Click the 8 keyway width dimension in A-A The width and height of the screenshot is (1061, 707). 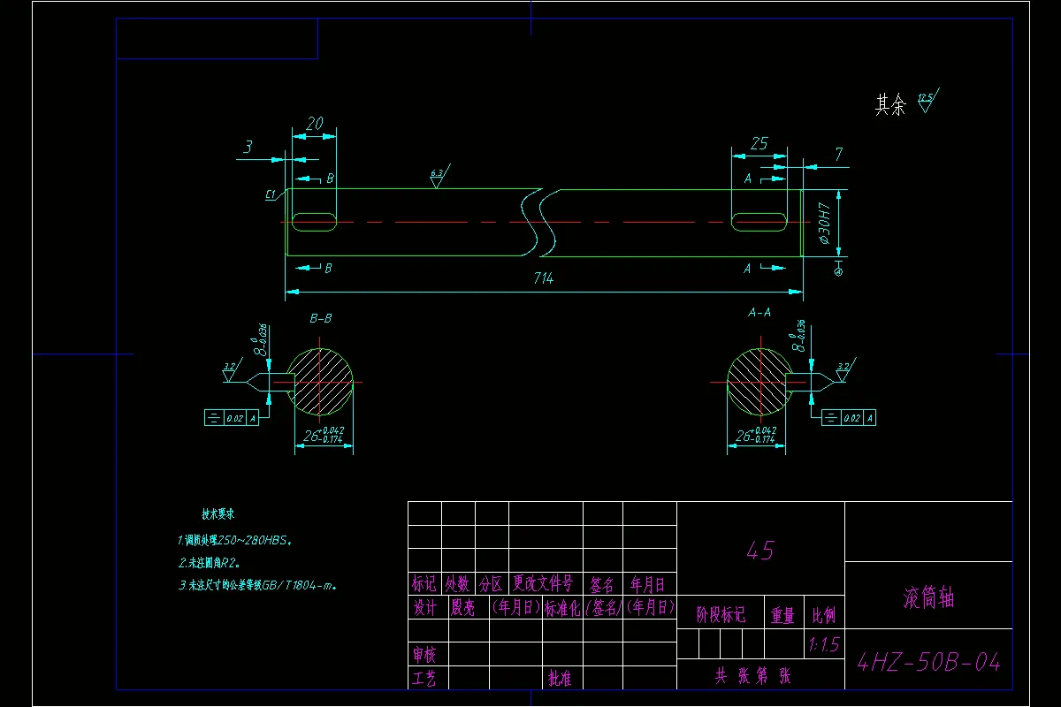(x=799, y=335)
